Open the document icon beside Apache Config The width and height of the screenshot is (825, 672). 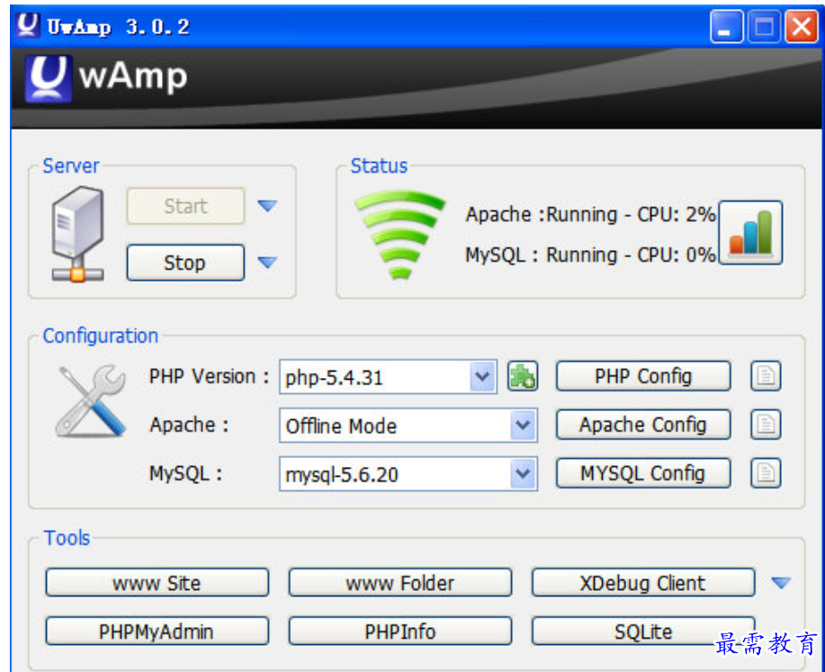pyautogui.click(x=766, y=425)
